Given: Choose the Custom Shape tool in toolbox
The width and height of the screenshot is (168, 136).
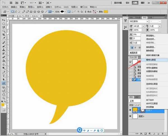Looking at the screenshot, I should click(4, 83).
